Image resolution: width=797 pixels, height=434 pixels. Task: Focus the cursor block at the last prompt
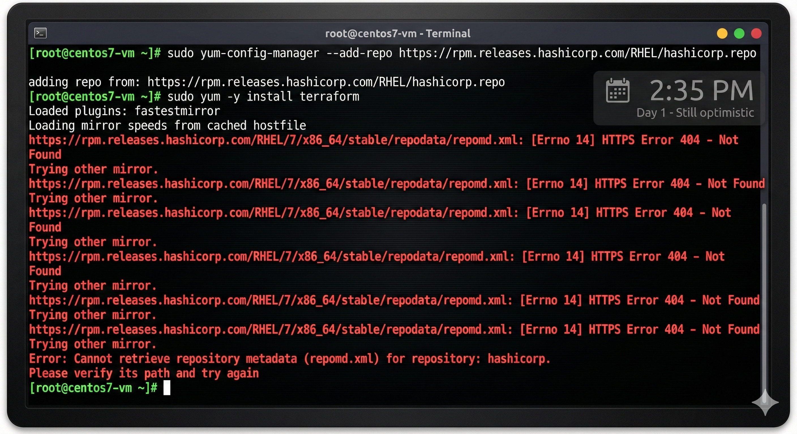[x=167, y=388]
